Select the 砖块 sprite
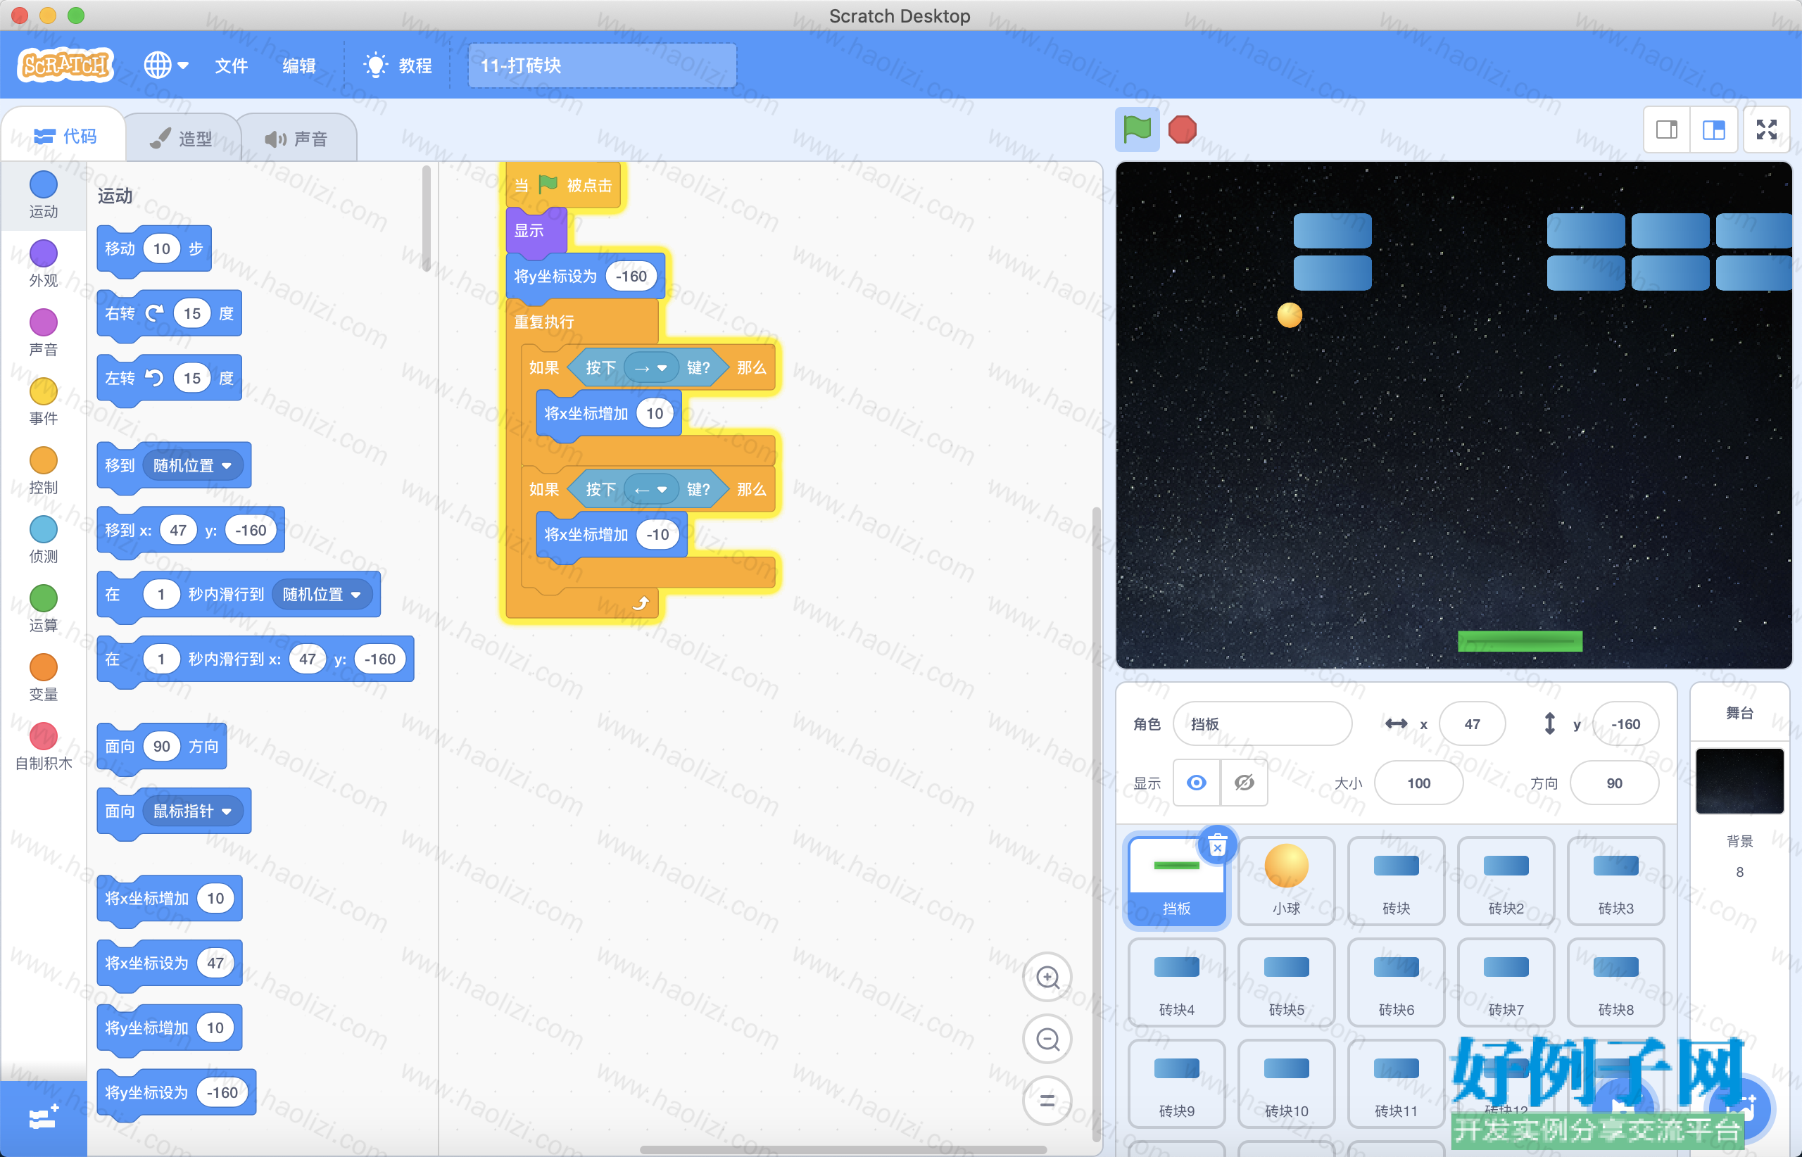The image size is (1802, 1157). coord(1397,881)
